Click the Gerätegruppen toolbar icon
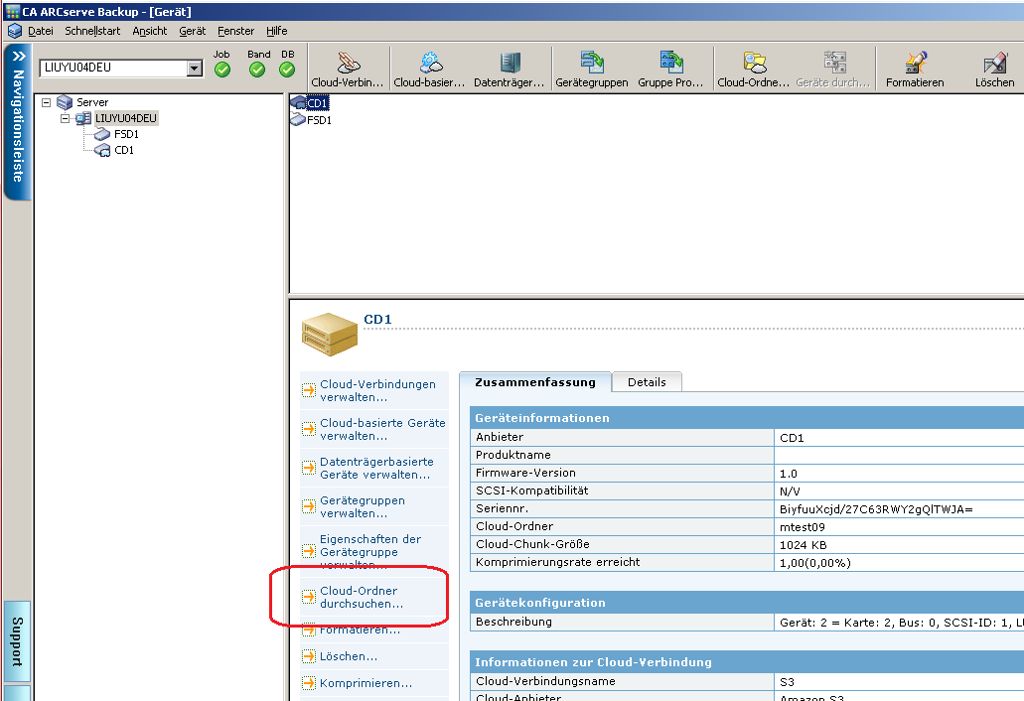The width and height of the screenshot is (1024, 701). [592, 68]
